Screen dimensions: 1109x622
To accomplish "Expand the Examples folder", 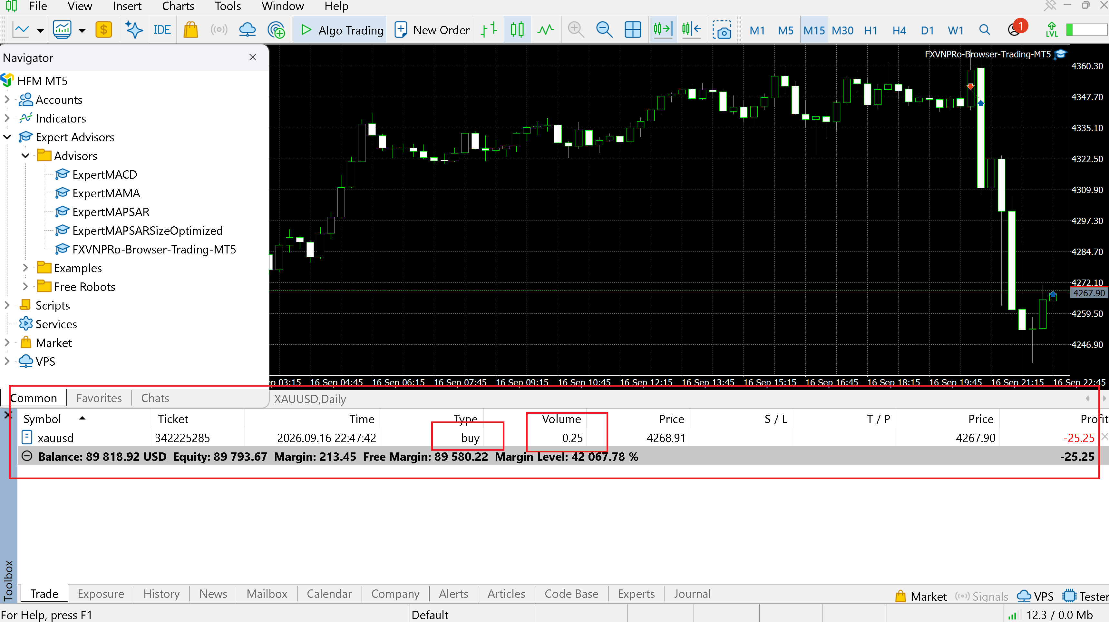I will click(x=25, y=268).
